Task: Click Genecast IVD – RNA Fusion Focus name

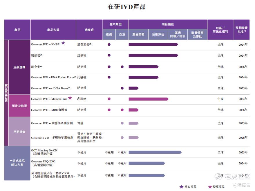Action: pos(53,77)
